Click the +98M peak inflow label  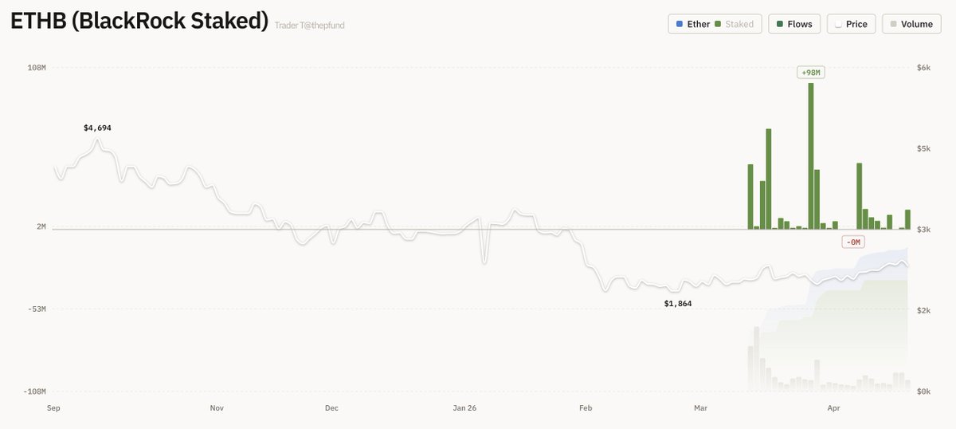tap(810, 73)
